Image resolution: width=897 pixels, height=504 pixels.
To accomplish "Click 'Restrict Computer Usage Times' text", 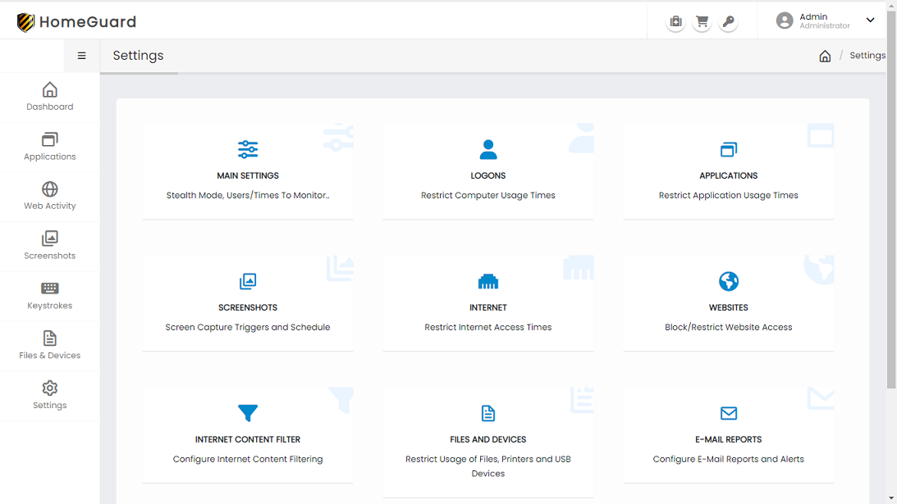I will (x=488, y=195).
